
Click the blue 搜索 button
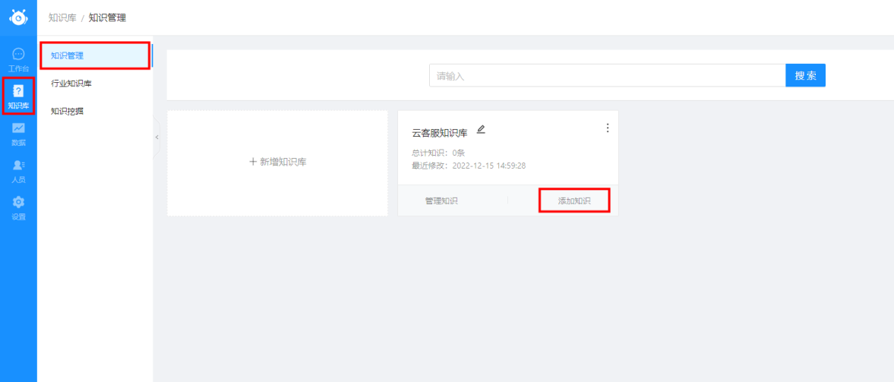pos(805,75)
